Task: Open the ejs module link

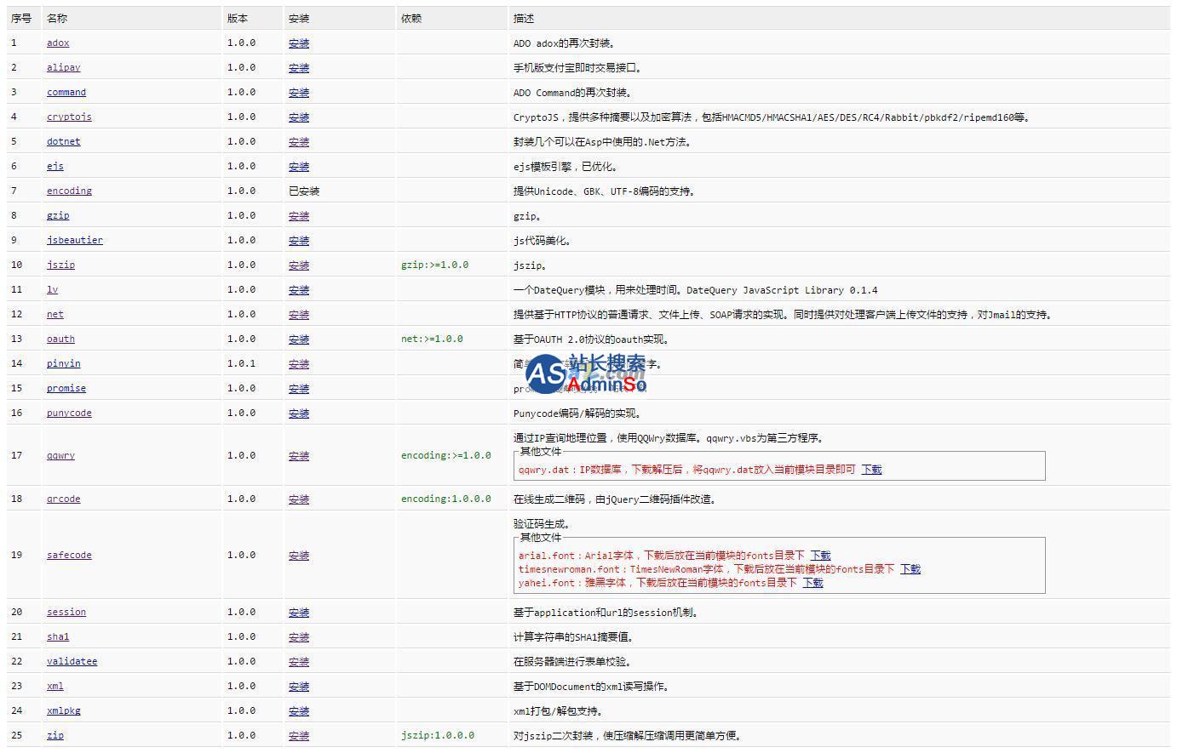Action: click(55, 166)
